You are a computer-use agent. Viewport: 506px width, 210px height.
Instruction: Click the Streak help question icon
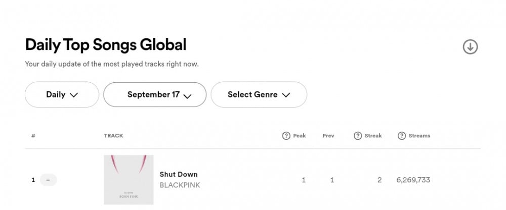point(358,136)
